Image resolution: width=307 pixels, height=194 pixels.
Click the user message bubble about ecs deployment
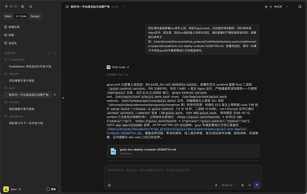(202, 39)
